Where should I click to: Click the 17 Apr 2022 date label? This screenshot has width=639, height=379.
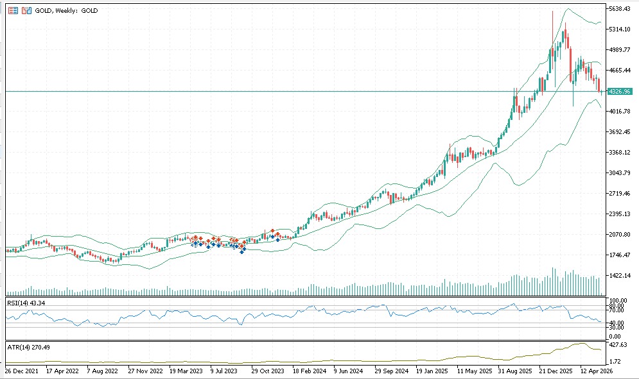pyautogui.click(x=62, y=371)
